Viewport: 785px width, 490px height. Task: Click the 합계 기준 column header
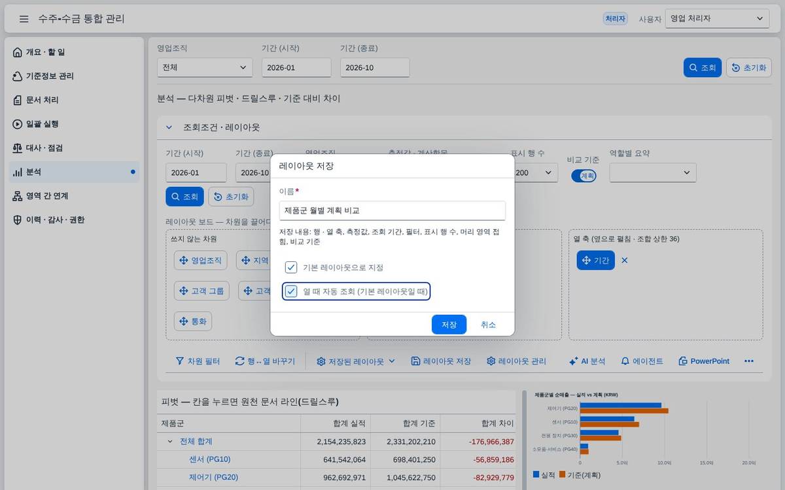coord(406,423)
